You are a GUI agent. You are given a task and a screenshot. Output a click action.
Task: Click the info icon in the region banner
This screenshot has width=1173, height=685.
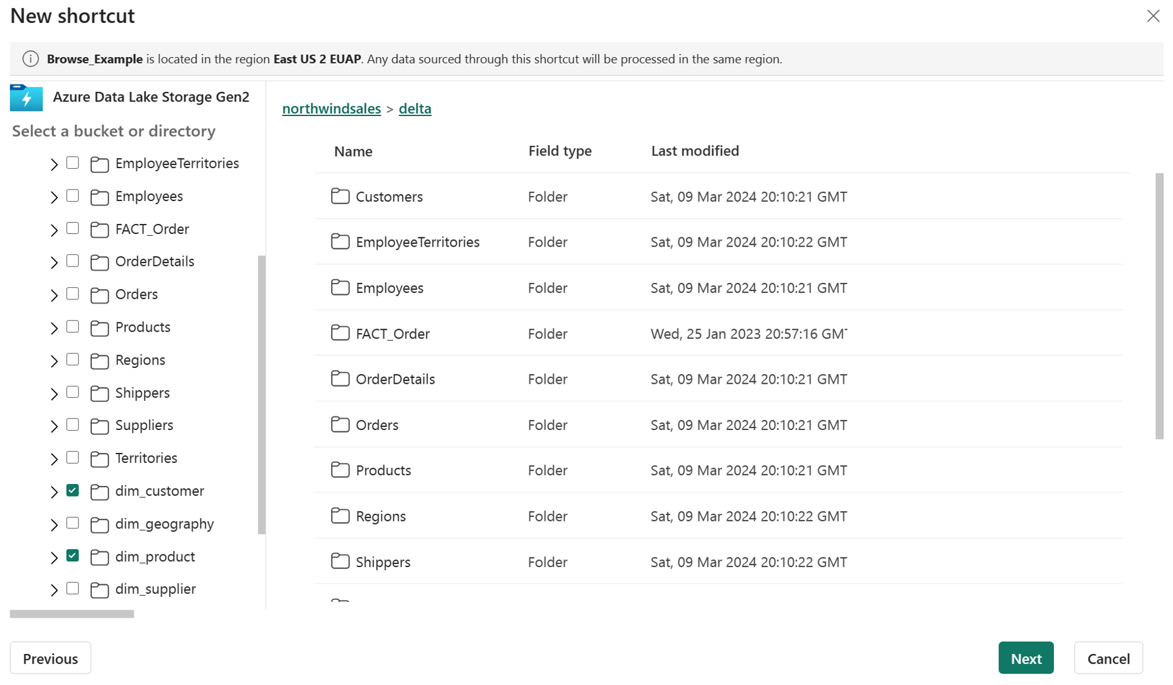pyautogui.click(x=30, y=58)
